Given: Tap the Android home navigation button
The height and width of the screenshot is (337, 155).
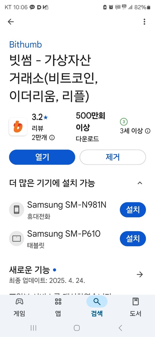Looking at the screenshot, I should 77,328.
